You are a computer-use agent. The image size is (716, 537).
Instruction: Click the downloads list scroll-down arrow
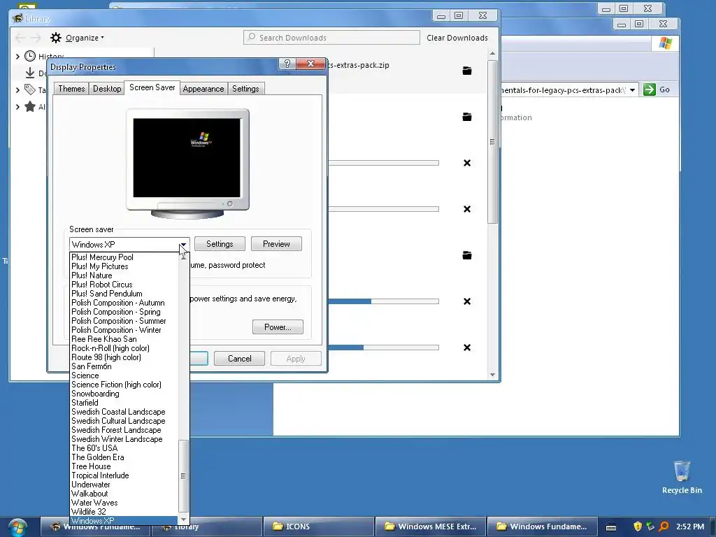coord(492,375)
